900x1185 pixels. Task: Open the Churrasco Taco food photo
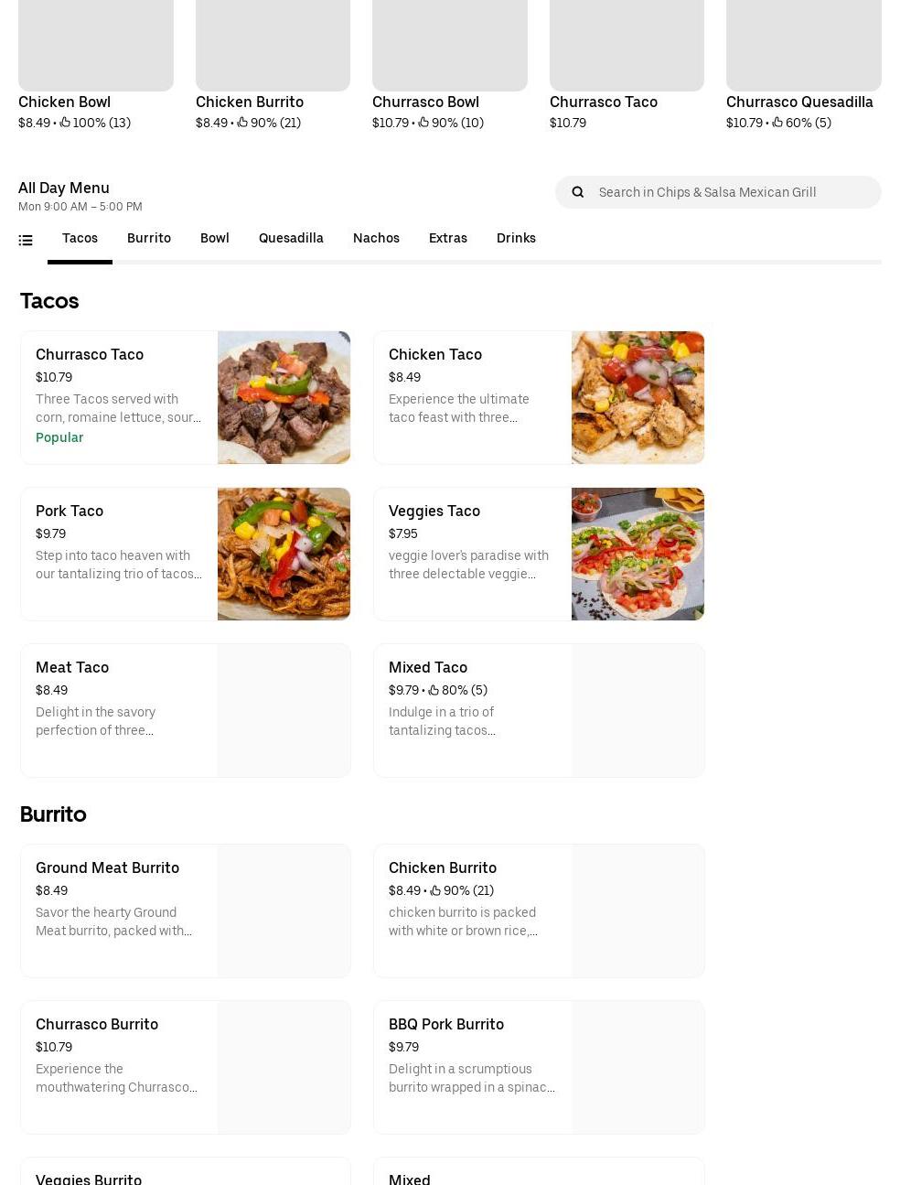(x=284, y=397)
